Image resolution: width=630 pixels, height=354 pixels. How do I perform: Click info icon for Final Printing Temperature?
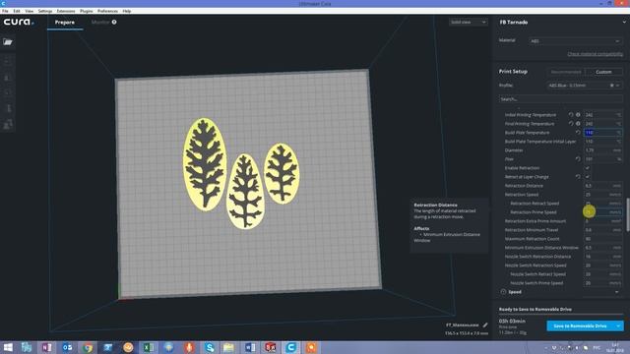point(578,124)
